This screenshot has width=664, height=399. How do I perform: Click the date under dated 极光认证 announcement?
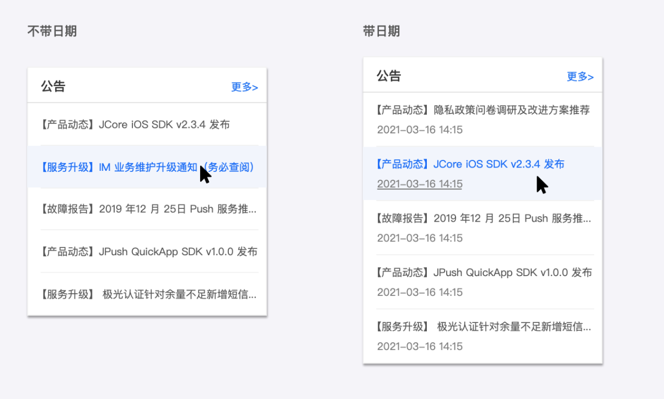[x=420, y=347]
